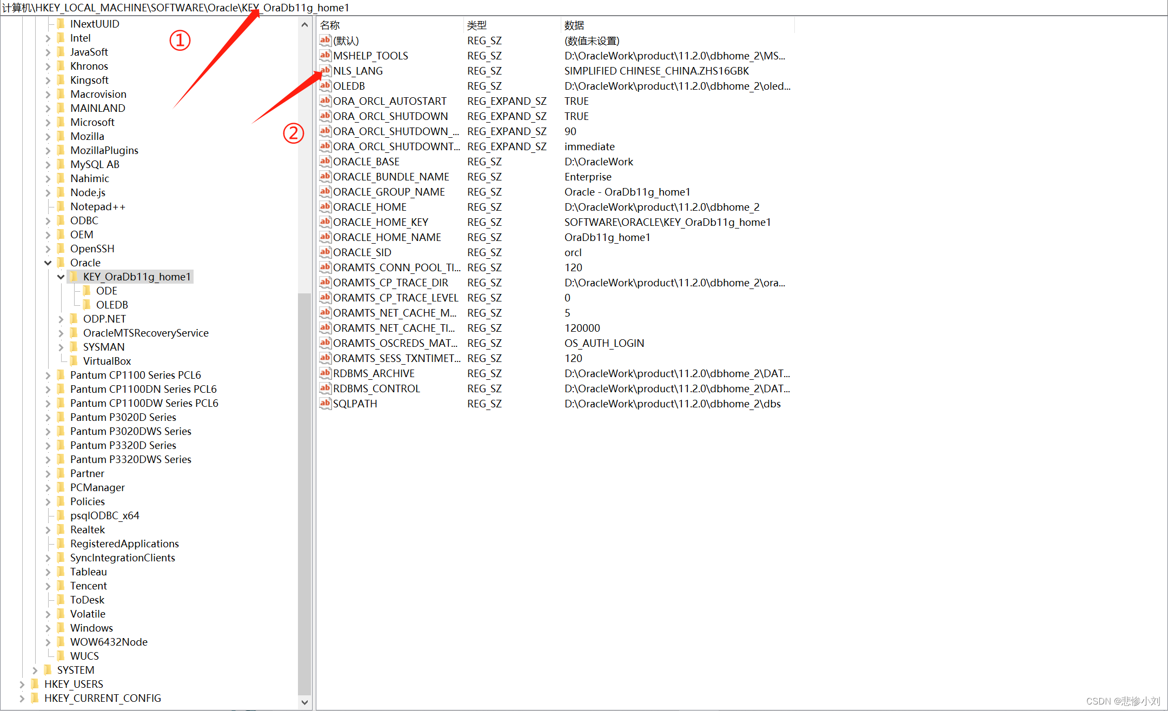This screenshot has width=1168, height=711.
Task: Open the MSHELP_TOOLS string value
Action: tap(370, 56)
